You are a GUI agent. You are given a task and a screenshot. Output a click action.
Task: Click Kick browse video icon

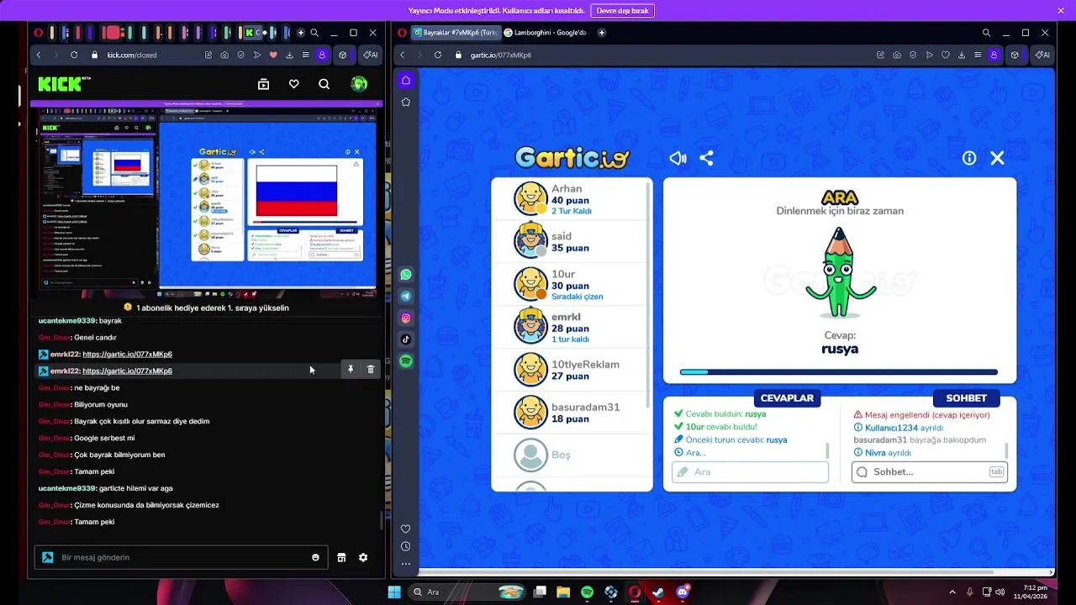[x=263, y=84]
